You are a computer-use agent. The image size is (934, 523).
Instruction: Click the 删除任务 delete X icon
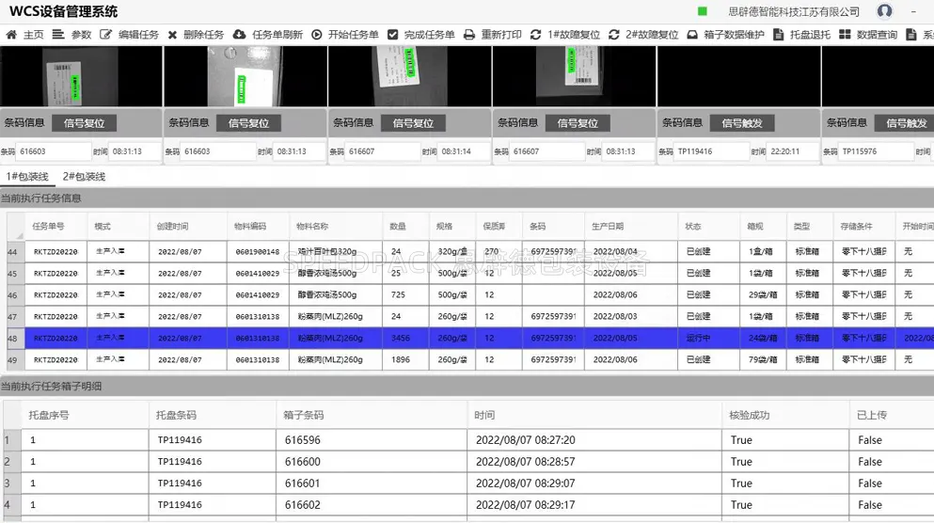tap(172, 35)
